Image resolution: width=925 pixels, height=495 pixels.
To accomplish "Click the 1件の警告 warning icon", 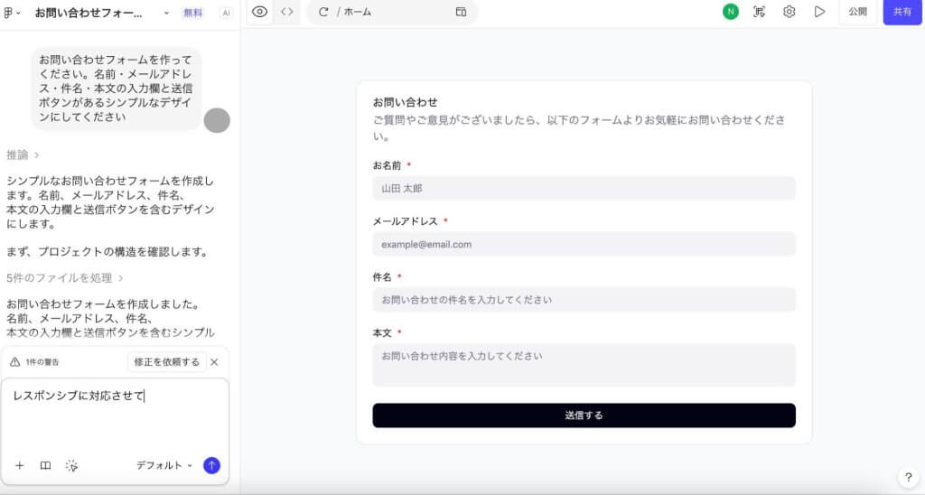I will [14, 361].
